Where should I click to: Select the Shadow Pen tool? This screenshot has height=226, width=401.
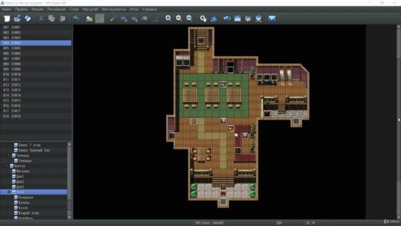(155, 18)
